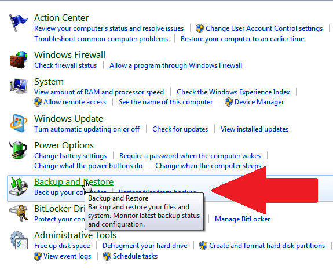Click Defragment your hard drive
This screenshot has height=273, width=333.
[145, 246]
